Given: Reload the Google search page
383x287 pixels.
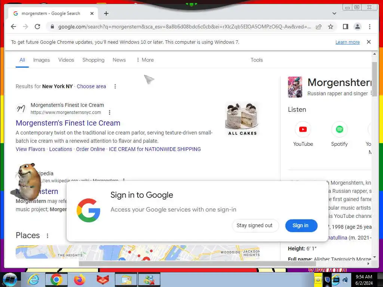Looking at the screenshot, I should [x=37, y=27].
